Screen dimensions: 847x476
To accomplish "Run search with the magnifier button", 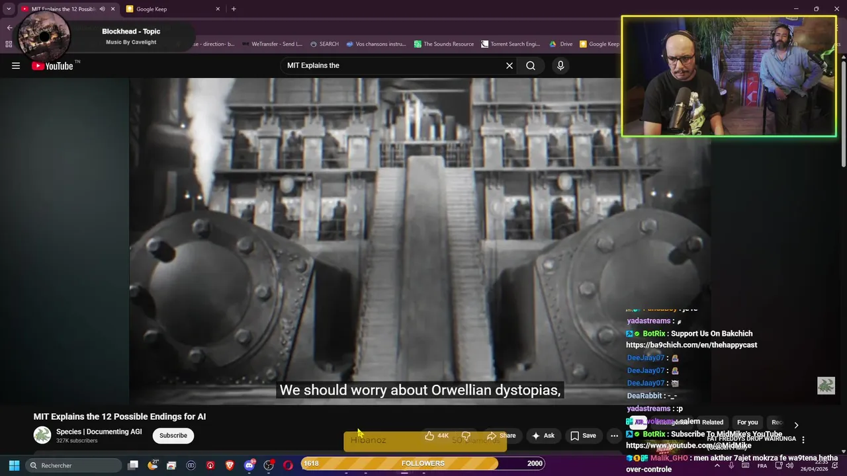I will click(x=531, y=65).
